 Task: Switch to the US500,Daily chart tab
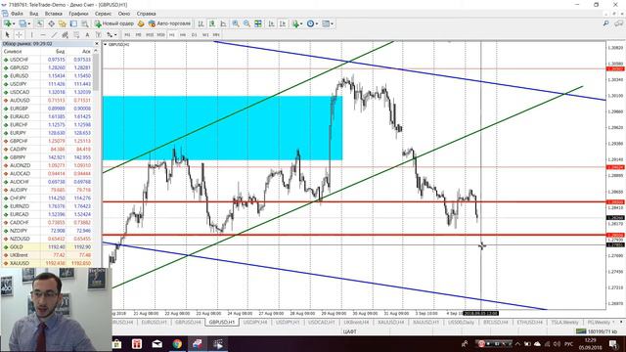[461, 322]
